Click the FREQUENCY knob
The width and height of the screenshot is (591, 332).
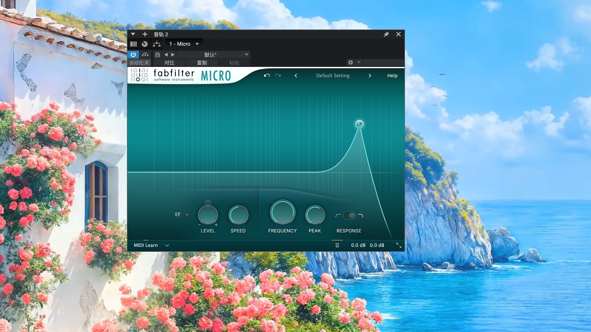pos(282,213)
